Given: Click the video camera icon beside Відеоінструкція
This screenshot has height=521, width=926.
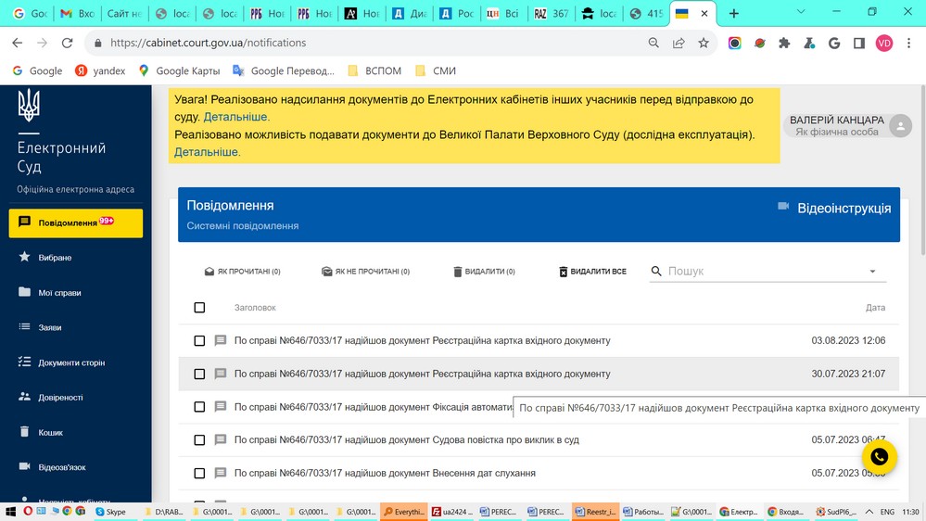Looking at the screenshot, I should point(783,206).
